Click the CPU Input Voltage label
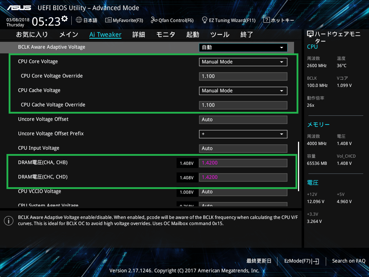 pos(39,148)
